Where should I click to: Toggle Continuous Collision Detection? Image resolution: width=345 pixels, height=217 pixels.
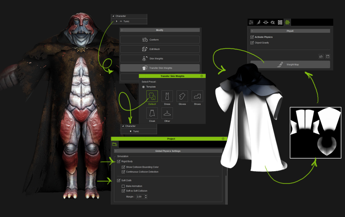coord(123,172)
